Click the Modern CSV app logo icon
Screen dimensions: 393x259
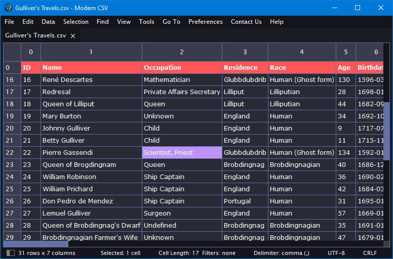(x=8, y=8)
